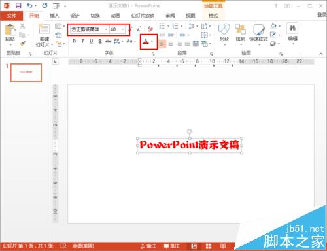
Task: Click the Text Direction icon
Action: tap(204, 26)
